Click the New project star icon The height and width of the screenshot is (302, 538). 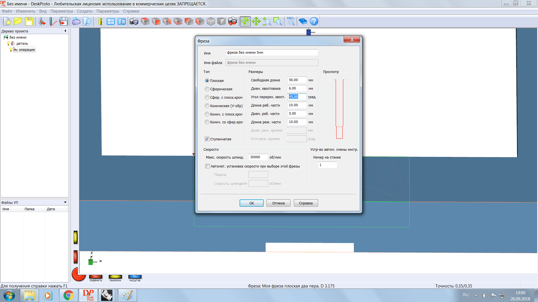(x=7, y=22)
